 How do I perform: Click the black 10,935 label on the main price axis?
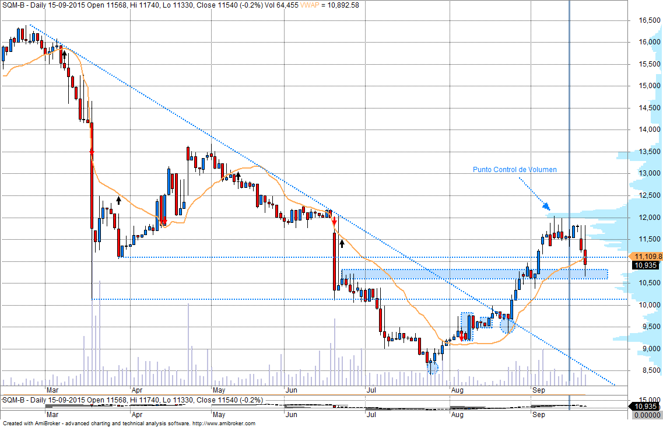click(x=646, y=265)
